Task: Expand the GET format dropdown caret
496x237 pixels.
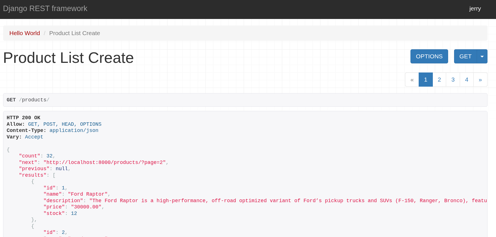Action: tap(482, 56)
